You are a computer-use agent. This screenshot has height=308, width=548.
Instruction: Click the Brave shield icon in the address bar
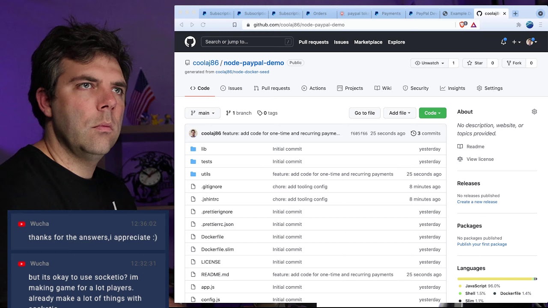pyautogui.click(x=463, y=25)
